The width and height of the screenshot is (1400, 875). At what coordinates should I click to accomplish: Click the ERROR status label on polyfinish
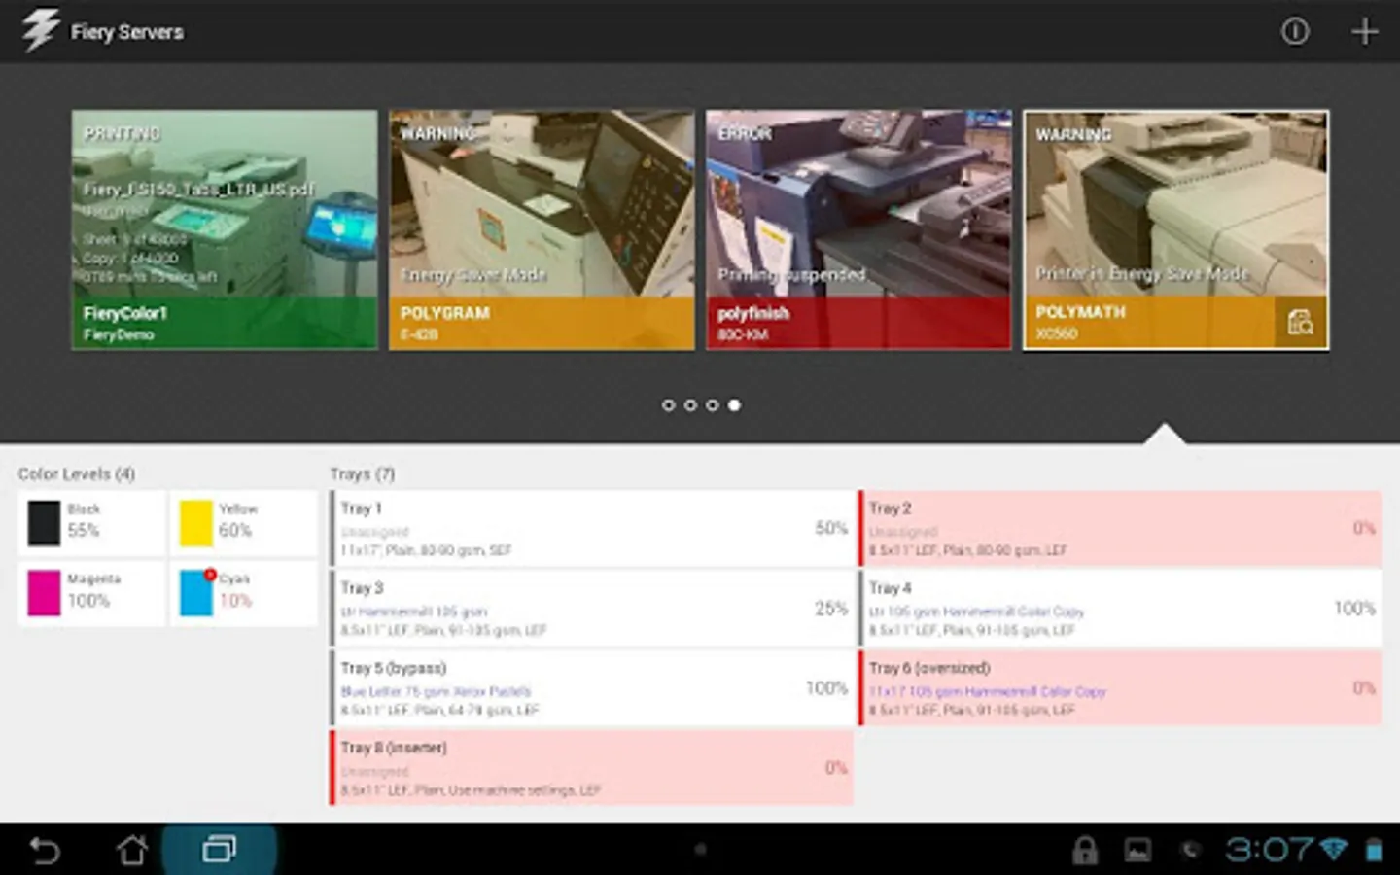(745, 133)
